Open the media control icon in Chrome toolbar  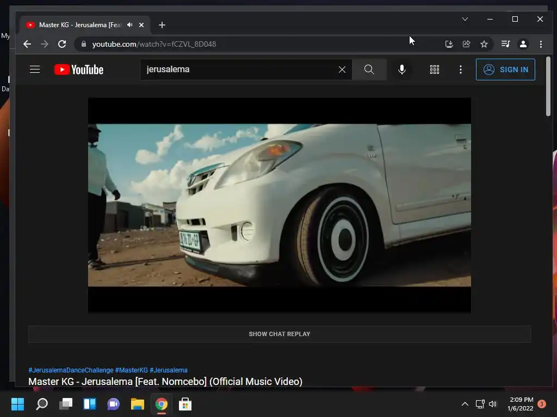(x=505, y=44)
